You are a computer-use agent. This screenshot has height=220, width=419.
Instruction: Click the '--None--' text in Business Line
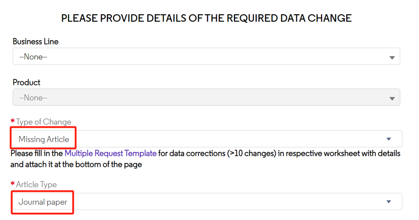33,57
